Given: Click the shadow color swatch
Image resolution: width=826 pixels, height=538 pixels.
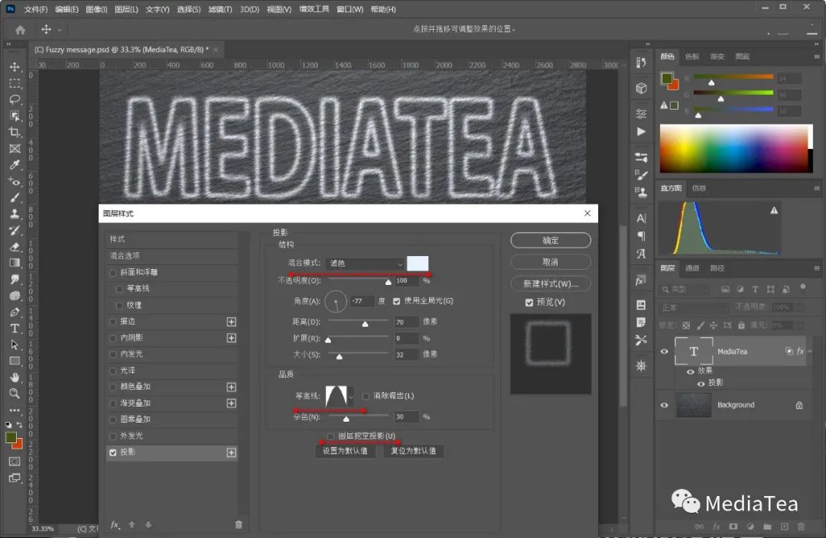Looking at the screenshot, I should [x=418, y=263].
